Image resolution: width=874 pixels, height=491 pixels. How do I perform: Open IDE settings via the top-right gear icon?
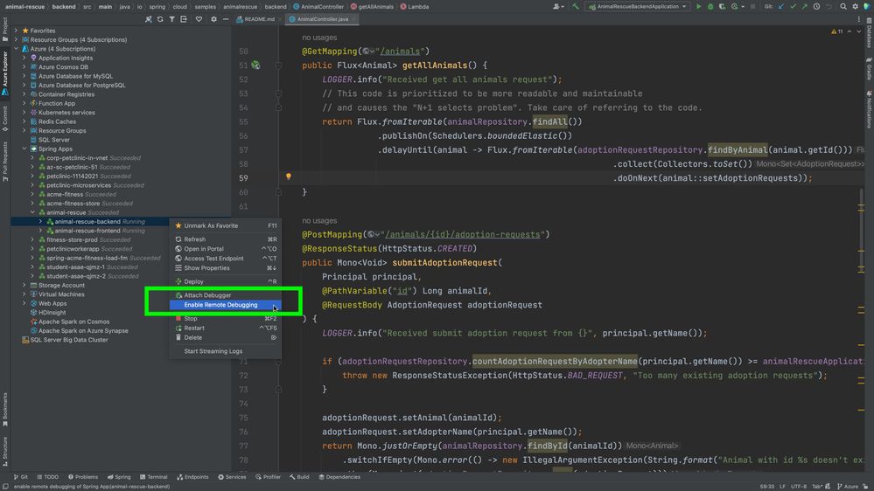click(855, 7)
